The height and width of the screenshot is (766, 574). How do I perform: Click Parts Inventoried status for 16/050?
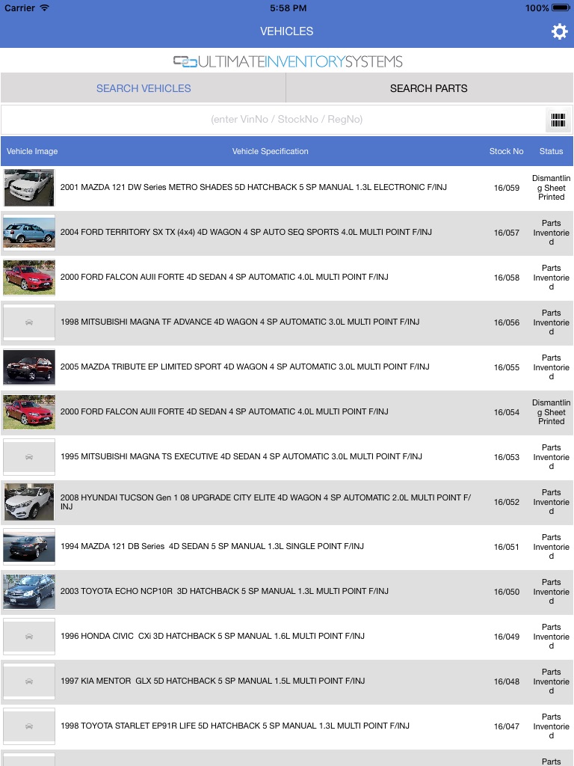(x=551, y=592)
